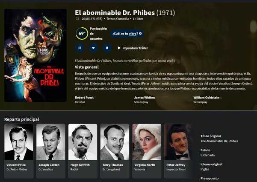Open the info icon beside ¿Cuál es tu vibra?
The height and width of the screenshot is (182, 257).
point(140,34)
